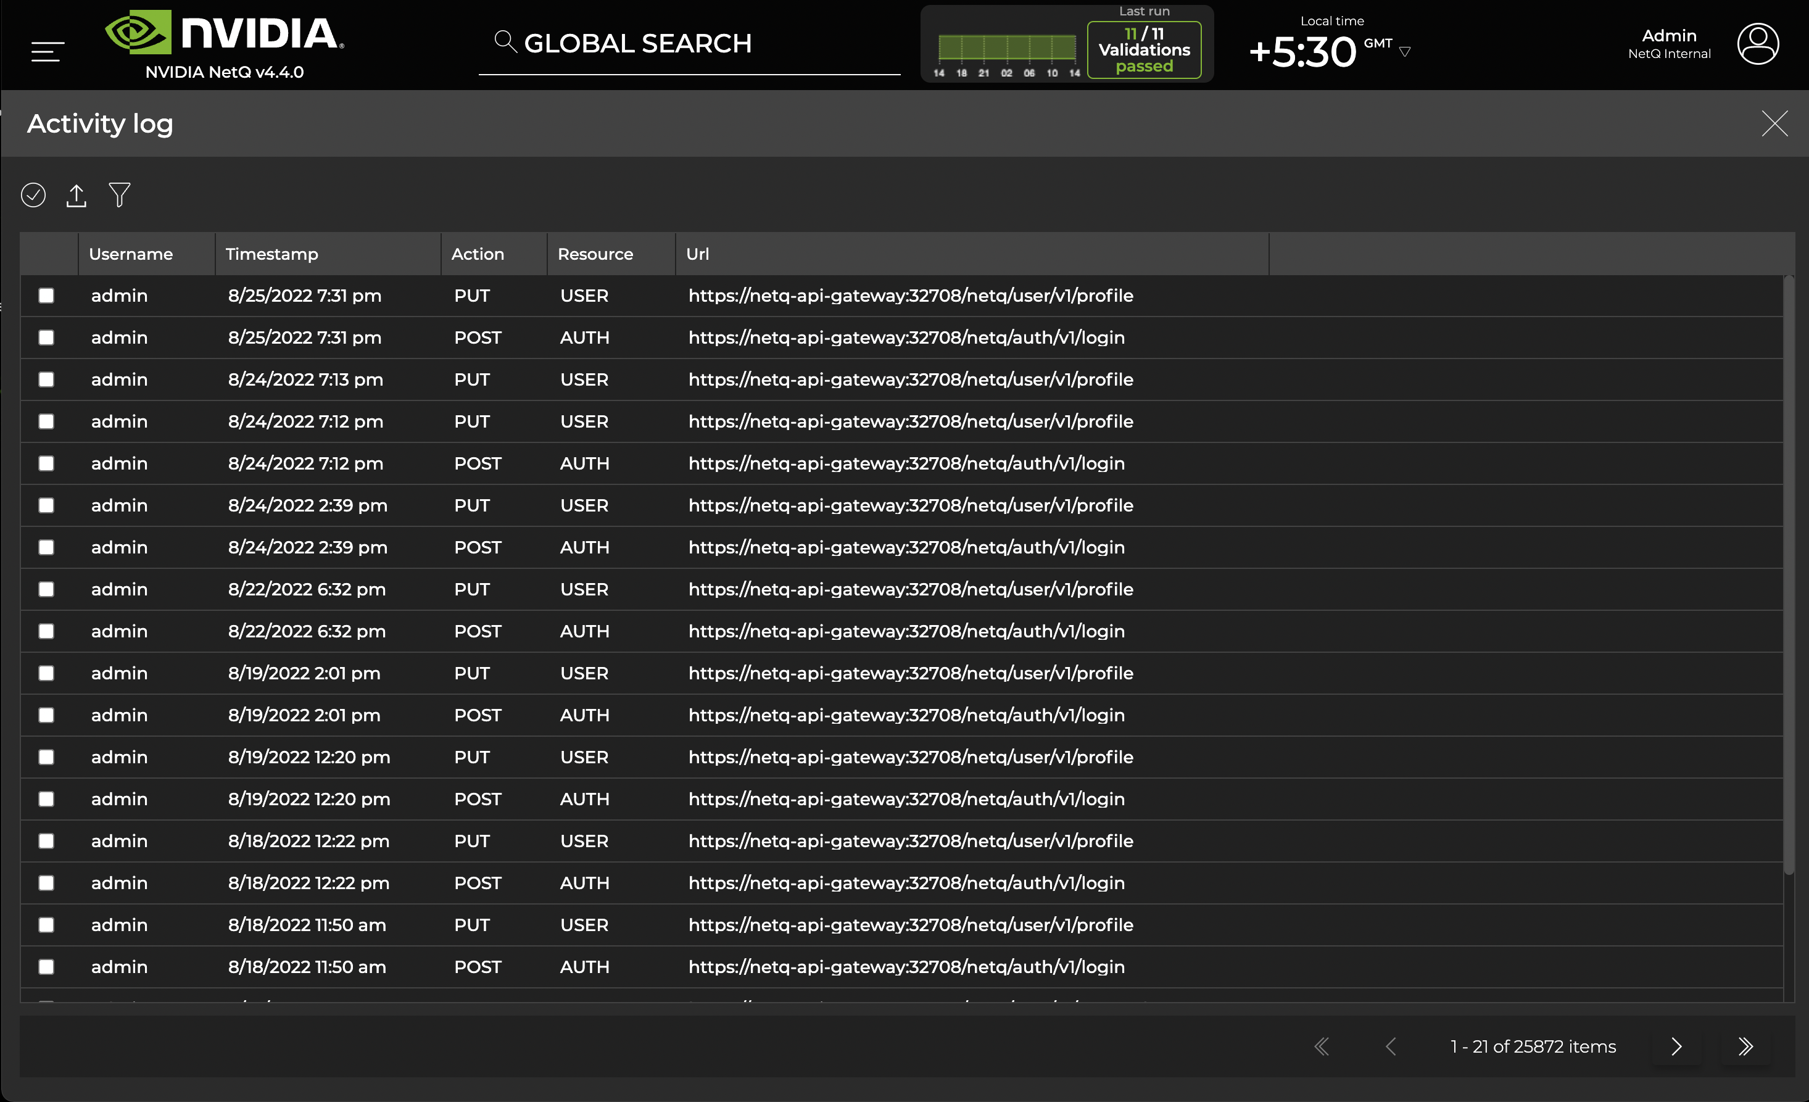
Task: Expand the GMT timezone dropdown arrow
Action: pyautogui.click(x=1404, y=52)
